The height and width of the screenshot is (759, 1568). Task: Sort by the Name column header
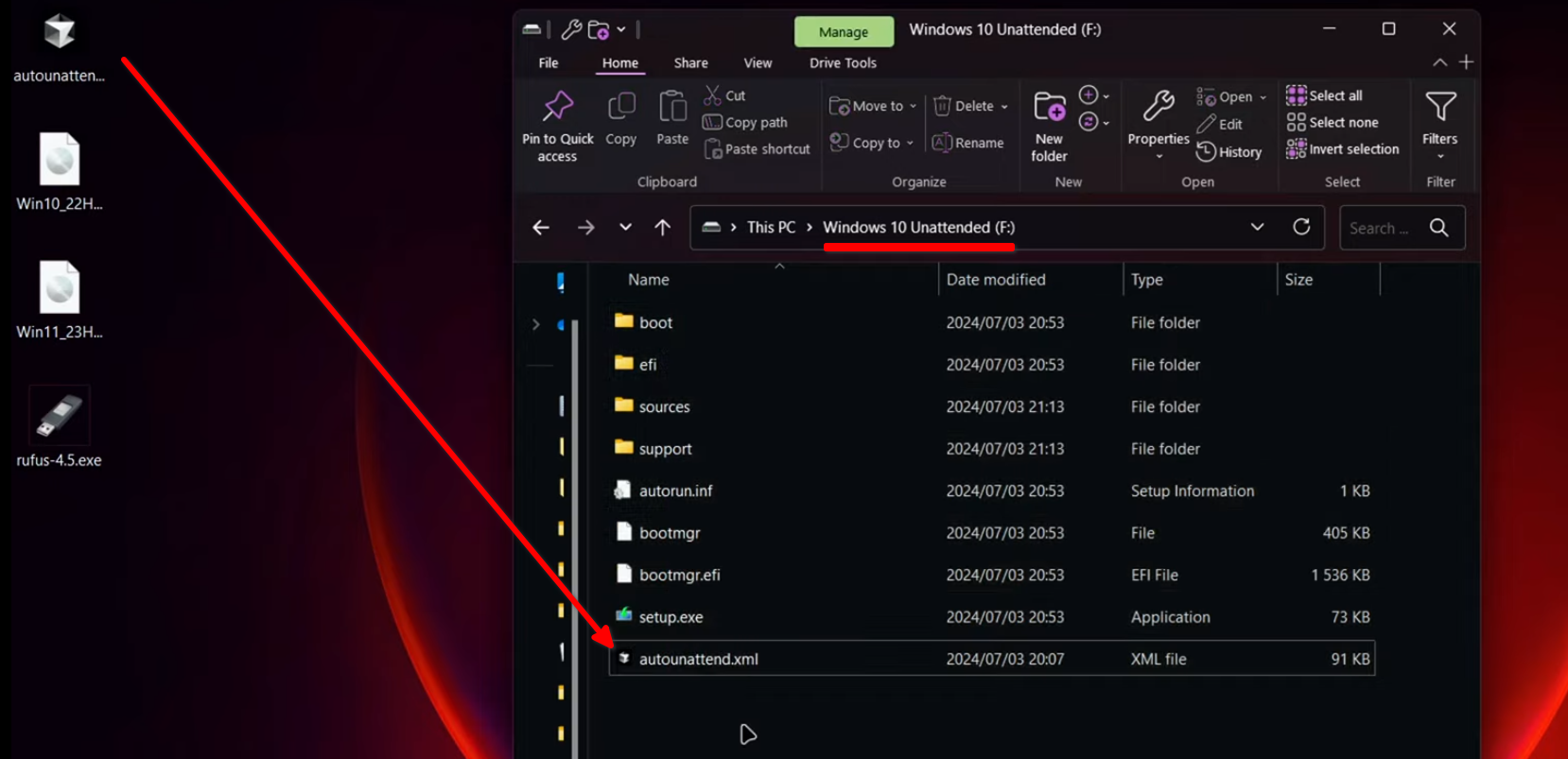pyautogui.click(x=649, y=280)
